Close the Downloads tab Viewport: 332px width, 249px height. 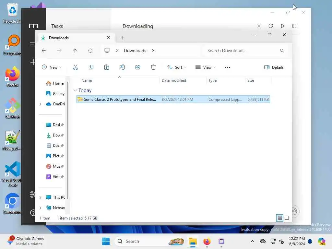click(108, 38)
